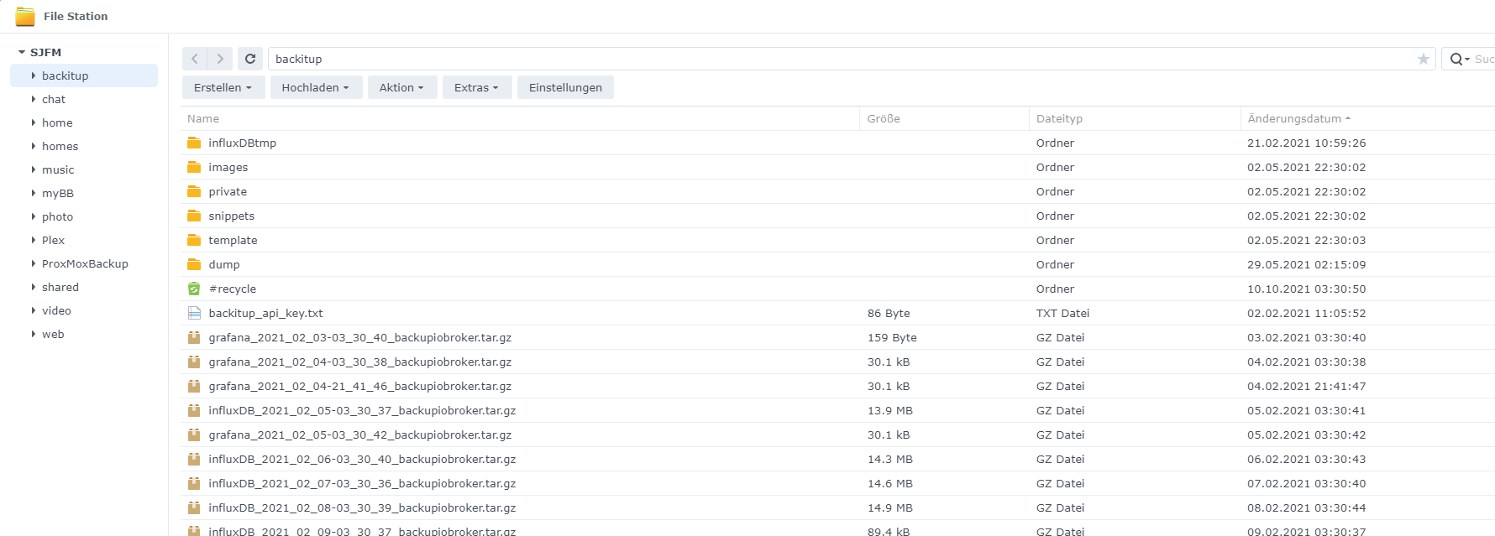Viewport: 1495px width, 536px height.
Task: Click archive icon of grafana_2021_02_03-03_30_40 file
Action: coord(194,337)
